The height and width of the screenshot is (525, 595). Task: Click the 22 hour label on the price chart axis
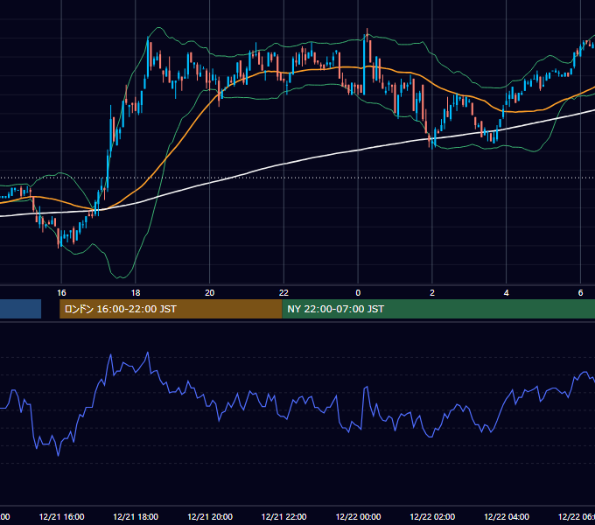[283, 293]
